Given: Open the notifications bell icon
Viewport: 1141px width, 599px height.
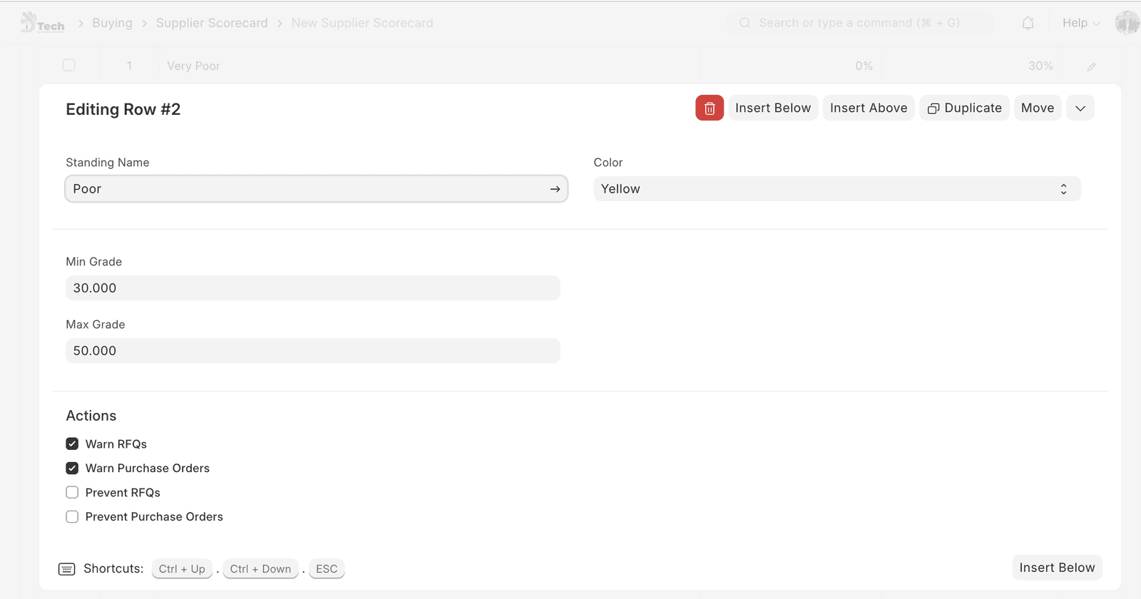Looking at the screenshot, I should click(x=1028, y=24).
